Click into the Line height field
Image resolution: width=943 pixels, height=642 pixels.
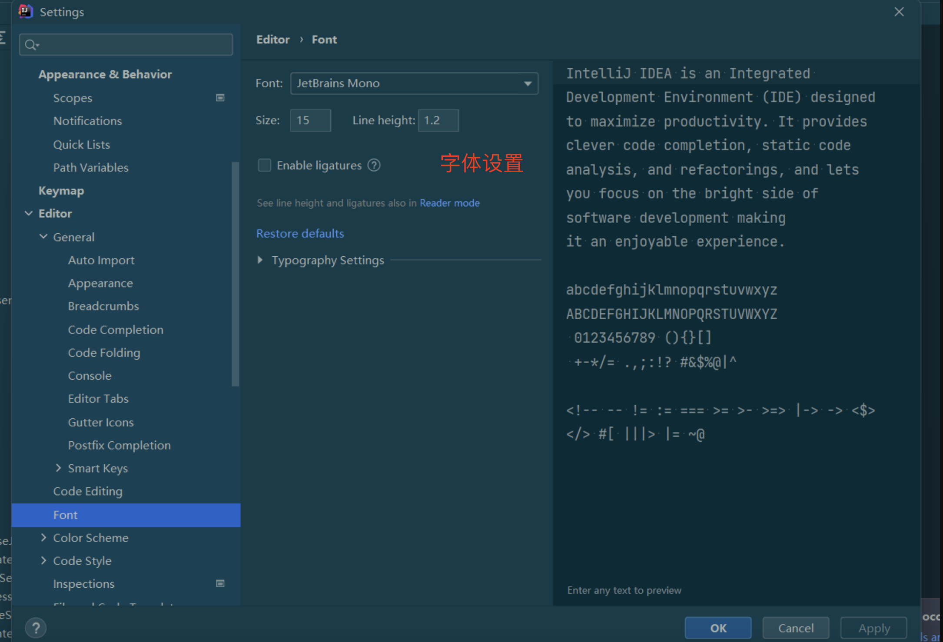(x=438, y=120)
